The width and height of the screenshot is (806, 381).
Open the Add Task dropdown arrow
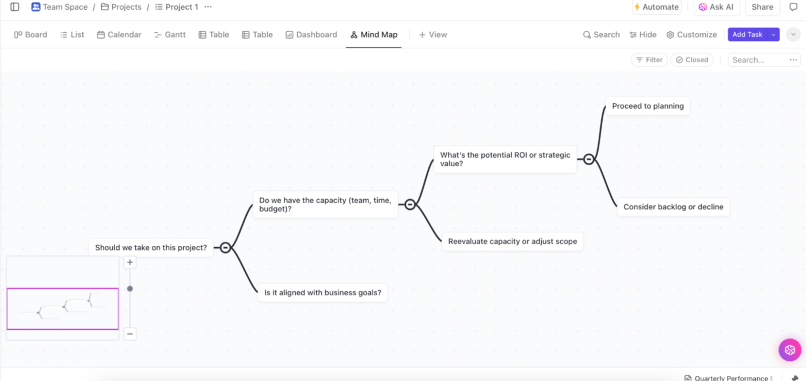774,35
